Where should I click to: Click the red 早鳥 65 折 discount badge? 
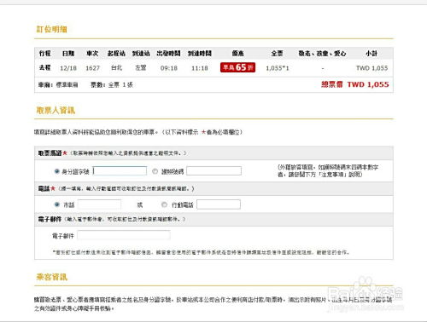click(x=237, y=67)
